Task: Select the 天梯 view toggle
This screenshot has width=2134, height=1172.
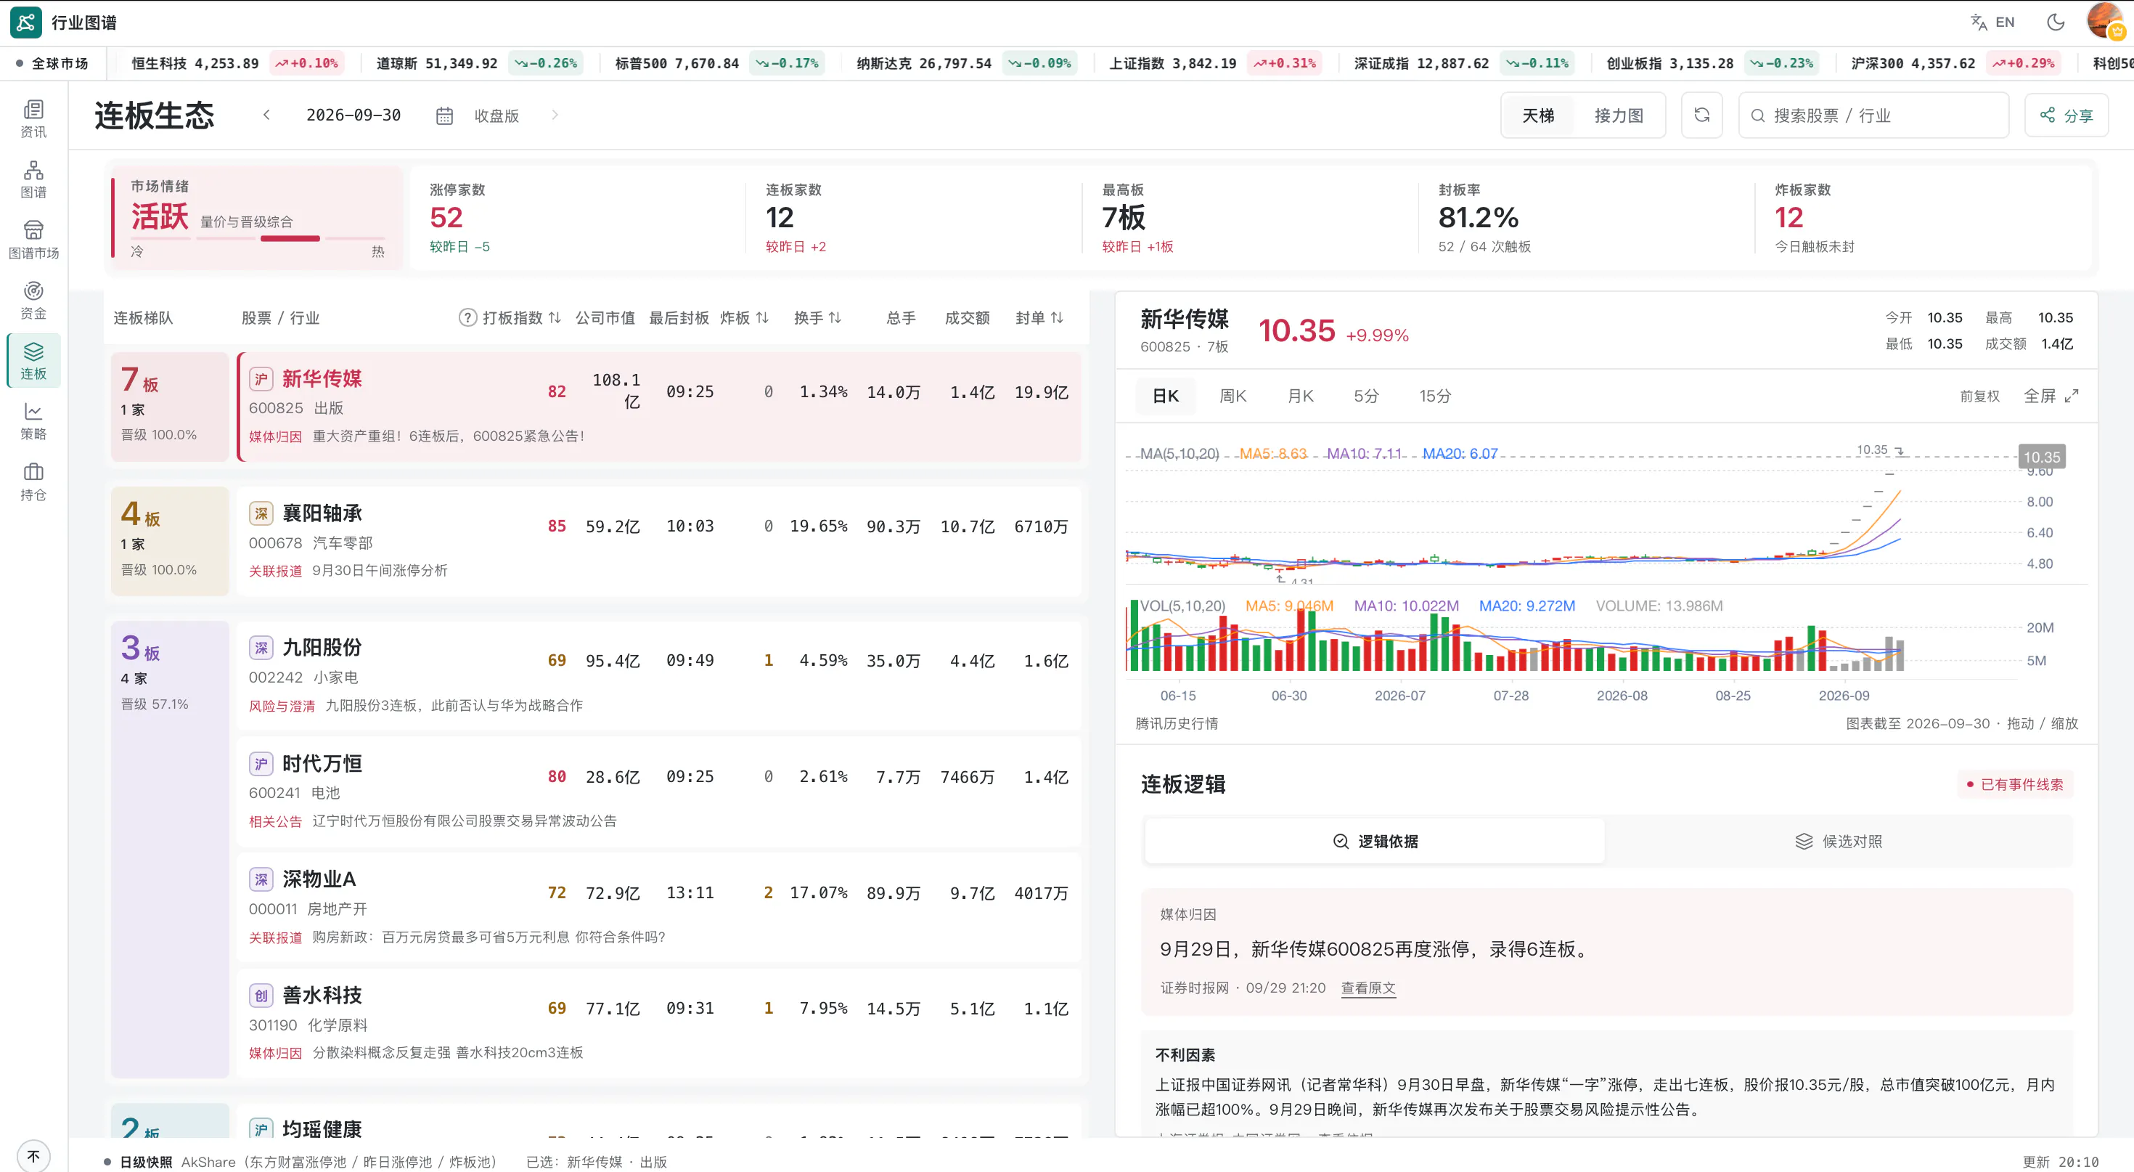Action: tap(1538, 115)
